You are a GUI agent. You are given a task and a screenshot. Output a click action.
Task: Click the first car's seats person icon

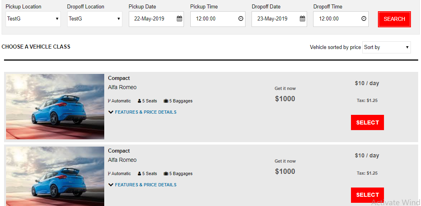point(139,101)
